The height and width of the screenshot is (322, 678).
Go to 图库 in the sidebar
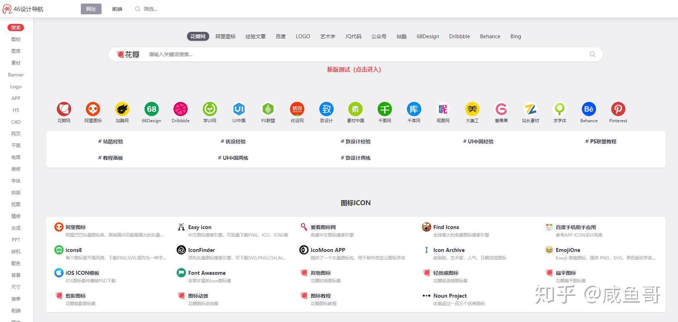16,51
